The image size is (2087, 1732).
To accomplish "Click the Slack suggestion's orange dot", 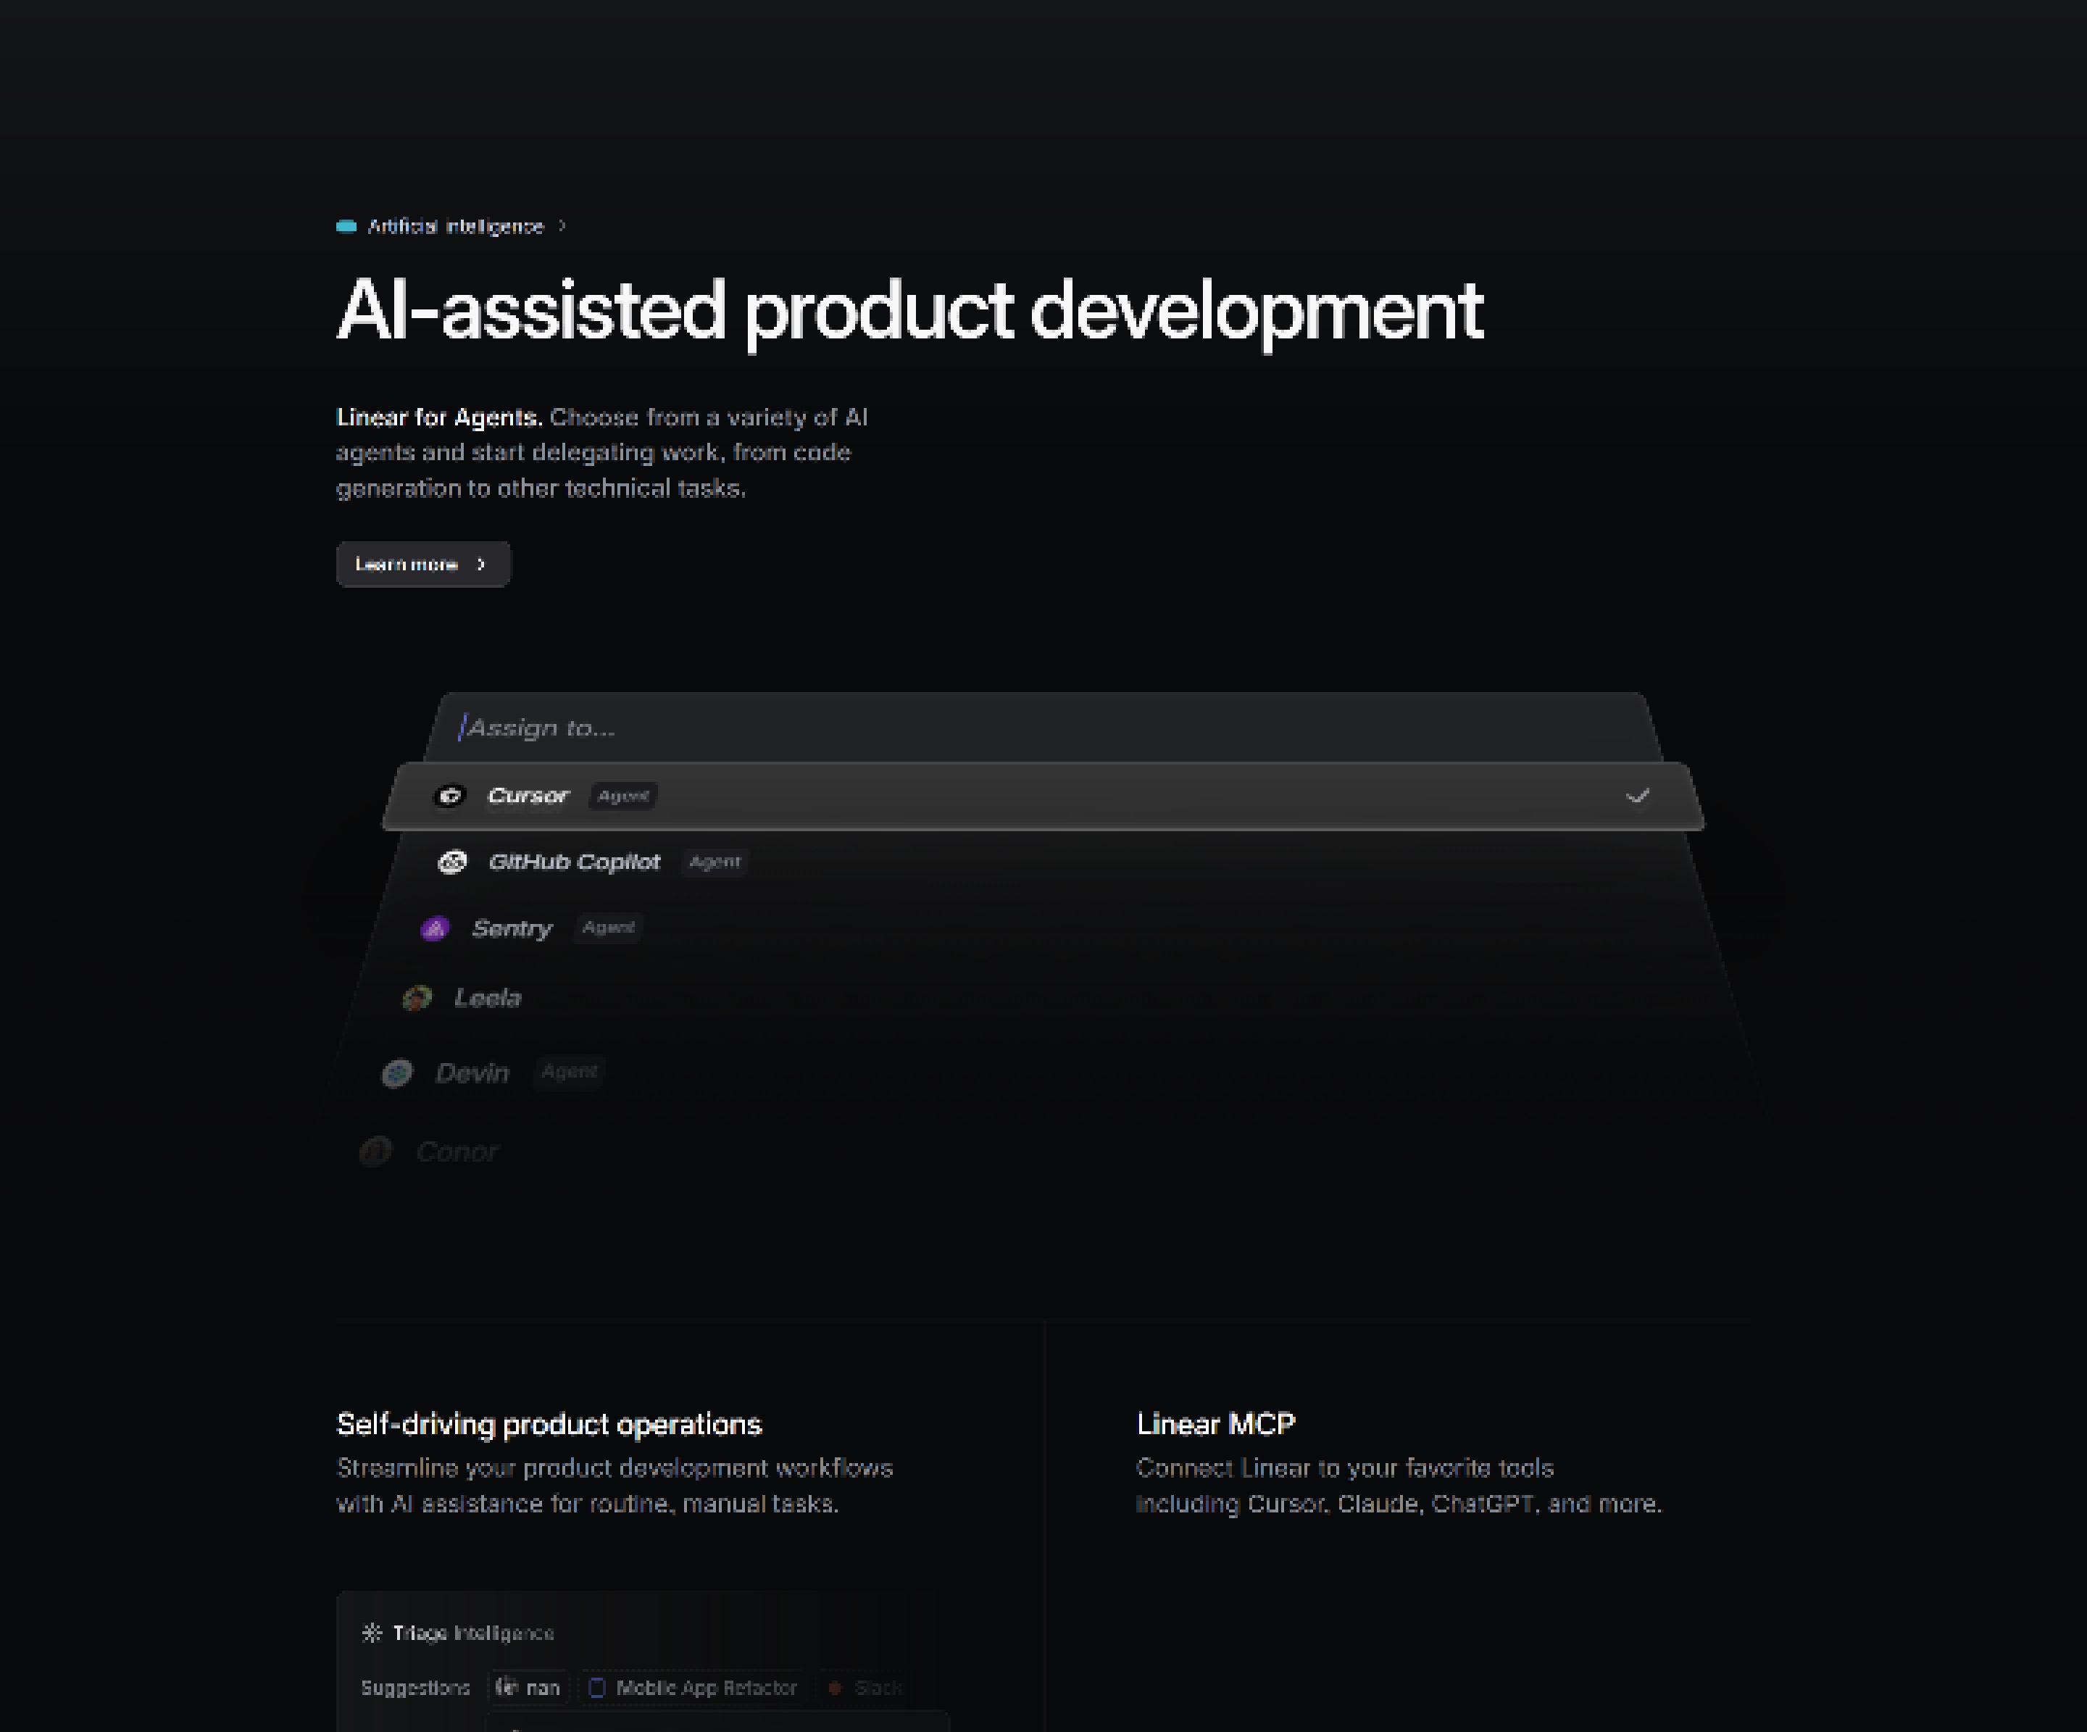I will (x=835, y=1687).
